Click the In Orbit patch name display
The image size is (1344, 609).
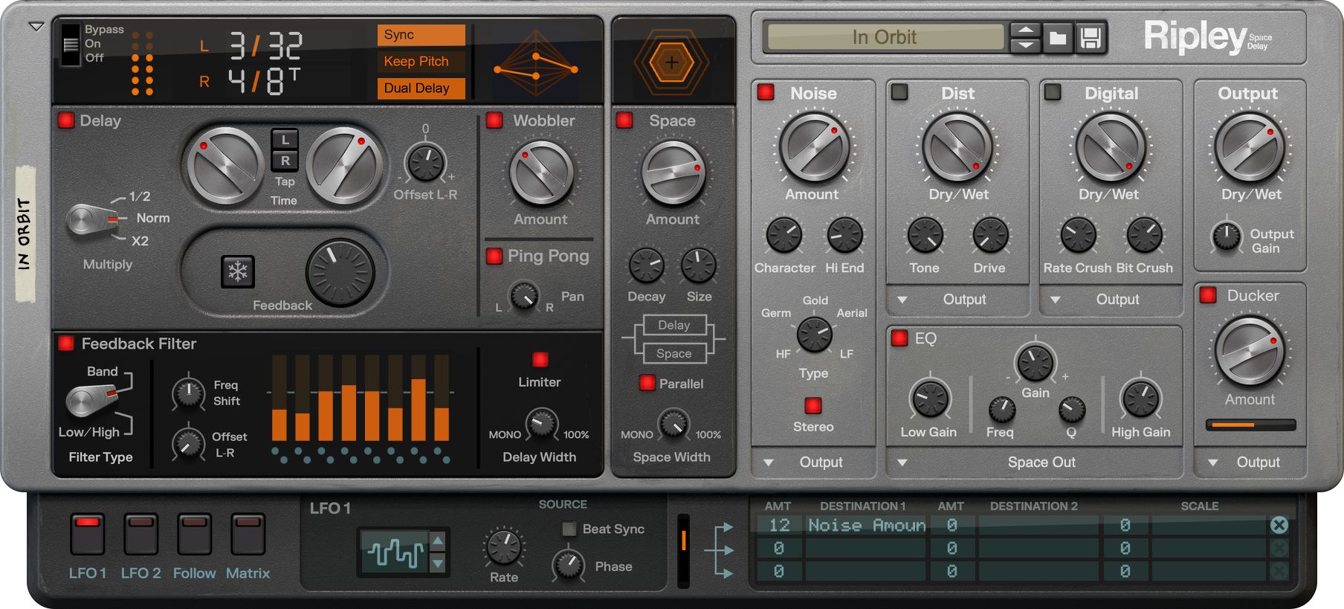pyautogui.click(x=885, y=37)
